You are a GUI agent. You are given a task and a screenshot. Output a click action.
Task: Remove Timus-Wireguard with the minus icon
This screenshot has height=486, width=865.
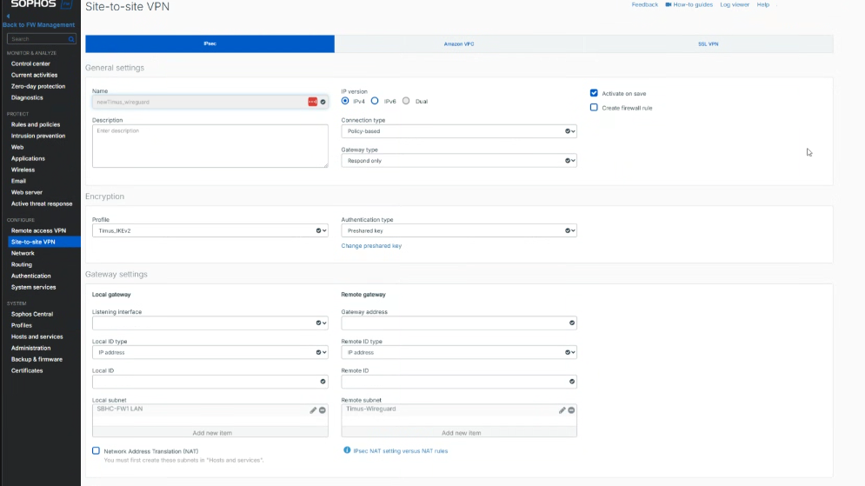point(571,409)
